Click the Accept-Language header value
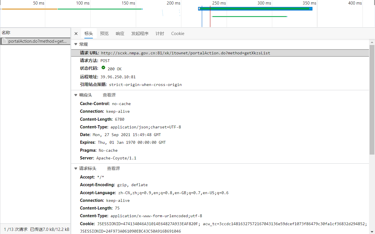The image size is (375, 234). click(x=173, y=193)
